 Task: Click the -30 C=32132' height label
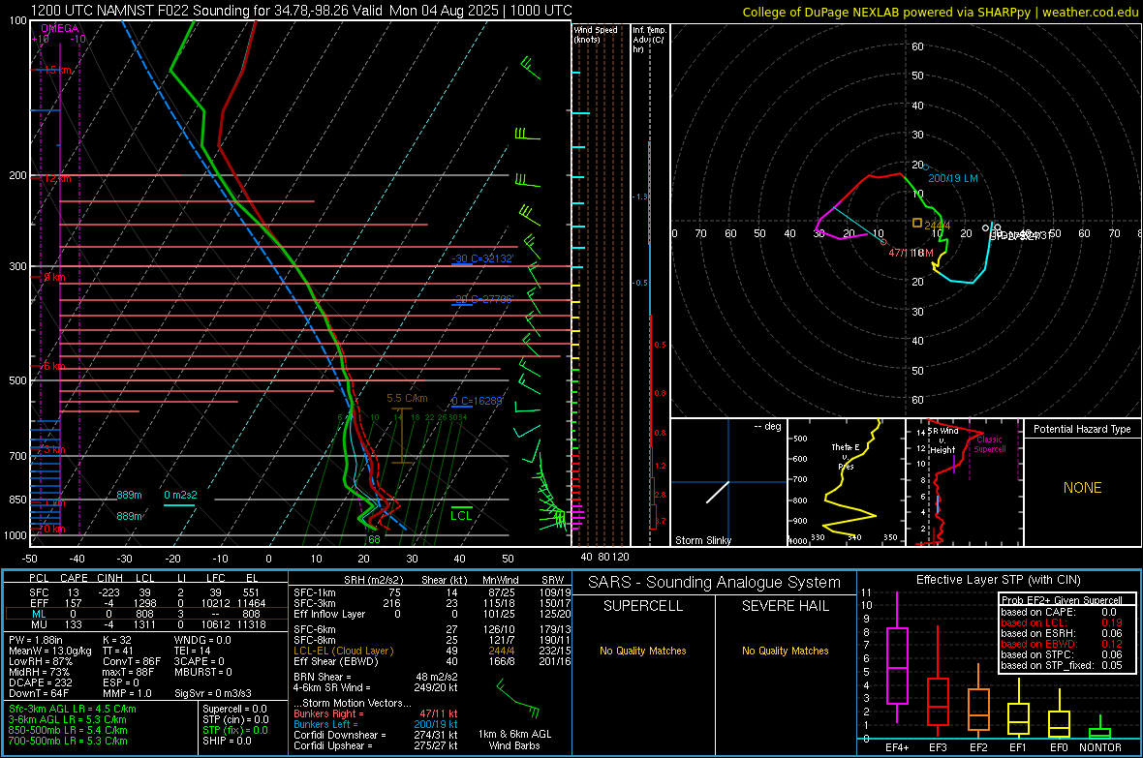pyautogui.click(x=482, y=258)
